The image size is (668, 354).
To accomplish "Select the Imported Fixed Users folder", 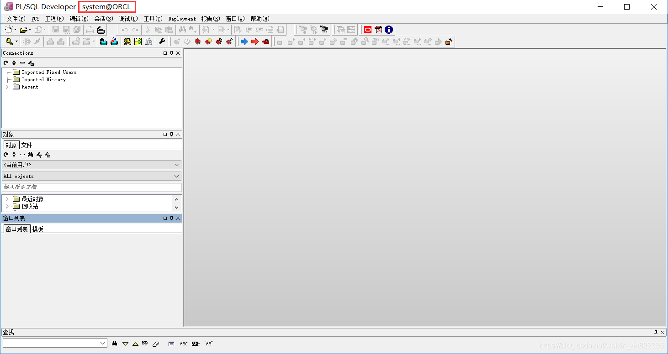I will pyautogui.click(x=49, y=72).
